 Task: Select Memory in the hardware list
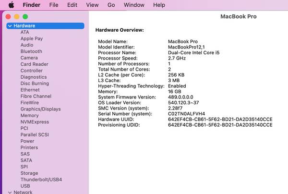pos(29,116)
